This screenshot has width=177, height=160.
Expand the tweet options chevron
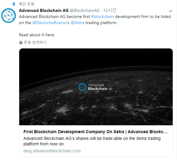point(171,11)
